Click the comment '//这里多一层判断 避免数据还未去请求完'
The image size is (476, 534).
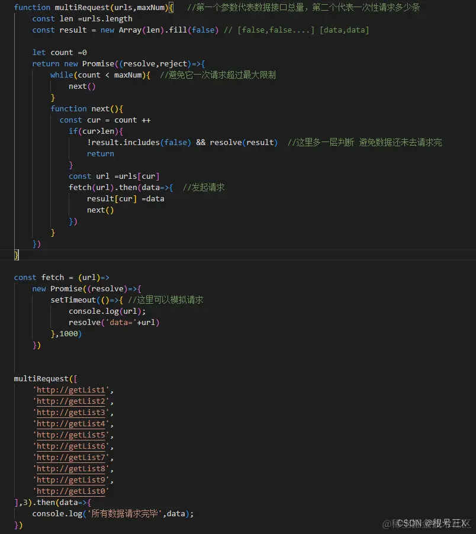coord(365,142)
